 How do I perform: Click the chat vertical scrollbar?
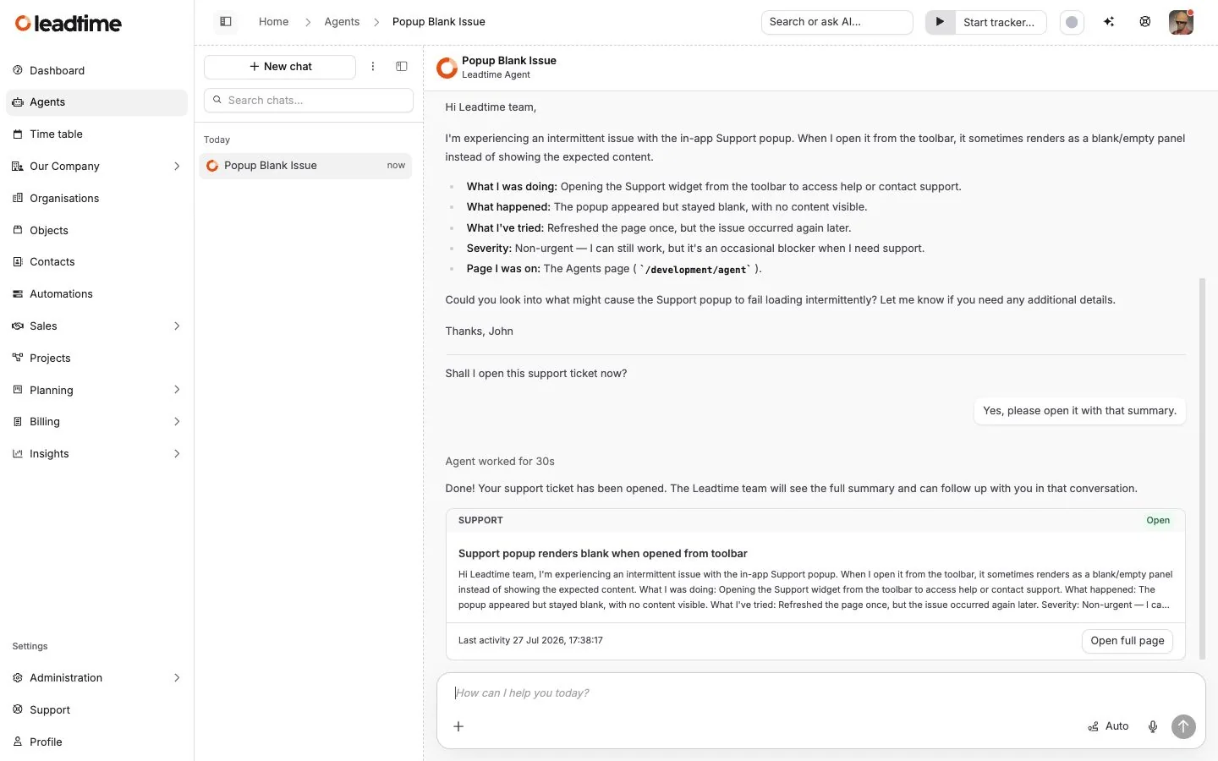coord(1202,468)
